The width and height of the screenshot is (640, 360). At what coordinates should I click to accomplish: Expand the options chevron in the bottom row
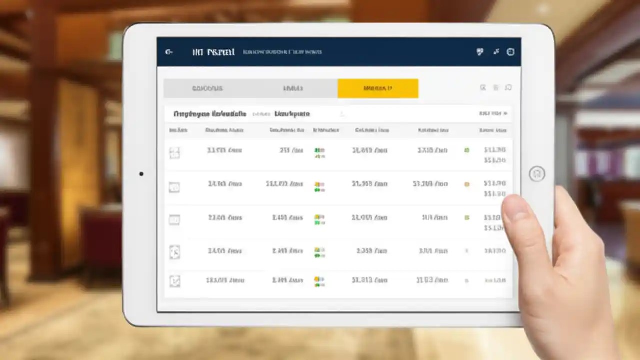[x=467, y=280]
